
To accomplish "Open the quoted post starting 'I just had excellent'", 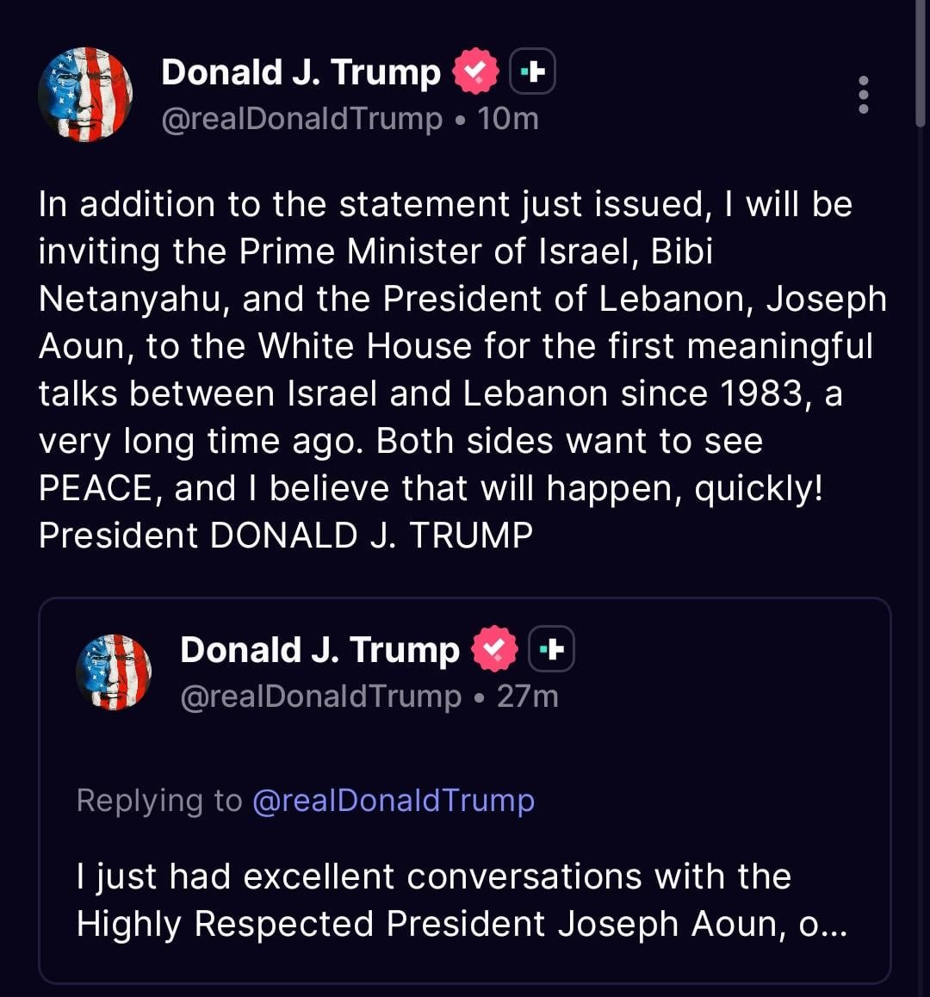I will click(433, 877).
